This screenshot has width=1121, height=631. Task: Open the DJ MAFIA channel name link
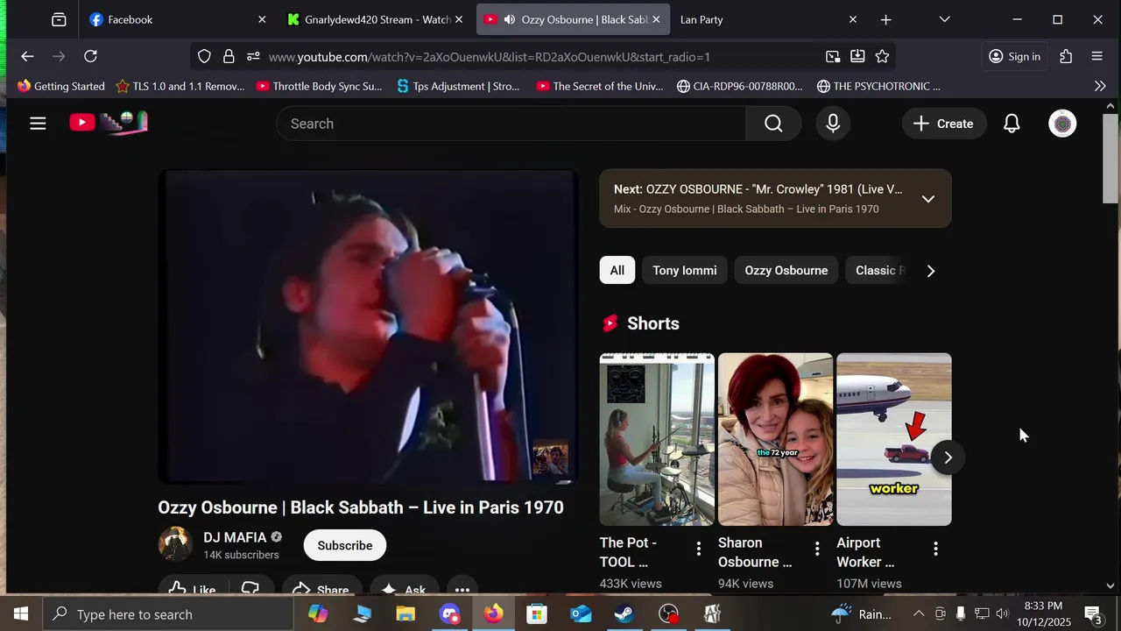coord(235,537)
